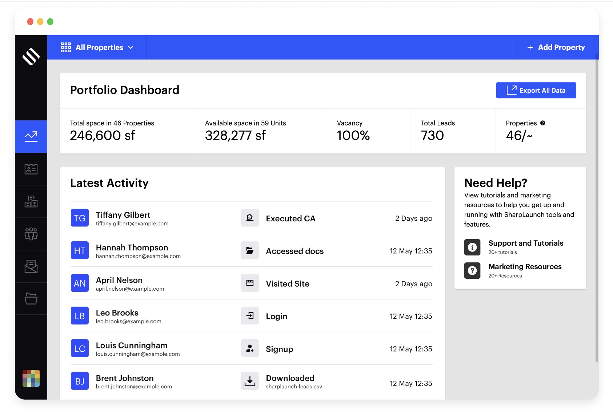Click the 46/~ properties value

[x=519, y=135]
